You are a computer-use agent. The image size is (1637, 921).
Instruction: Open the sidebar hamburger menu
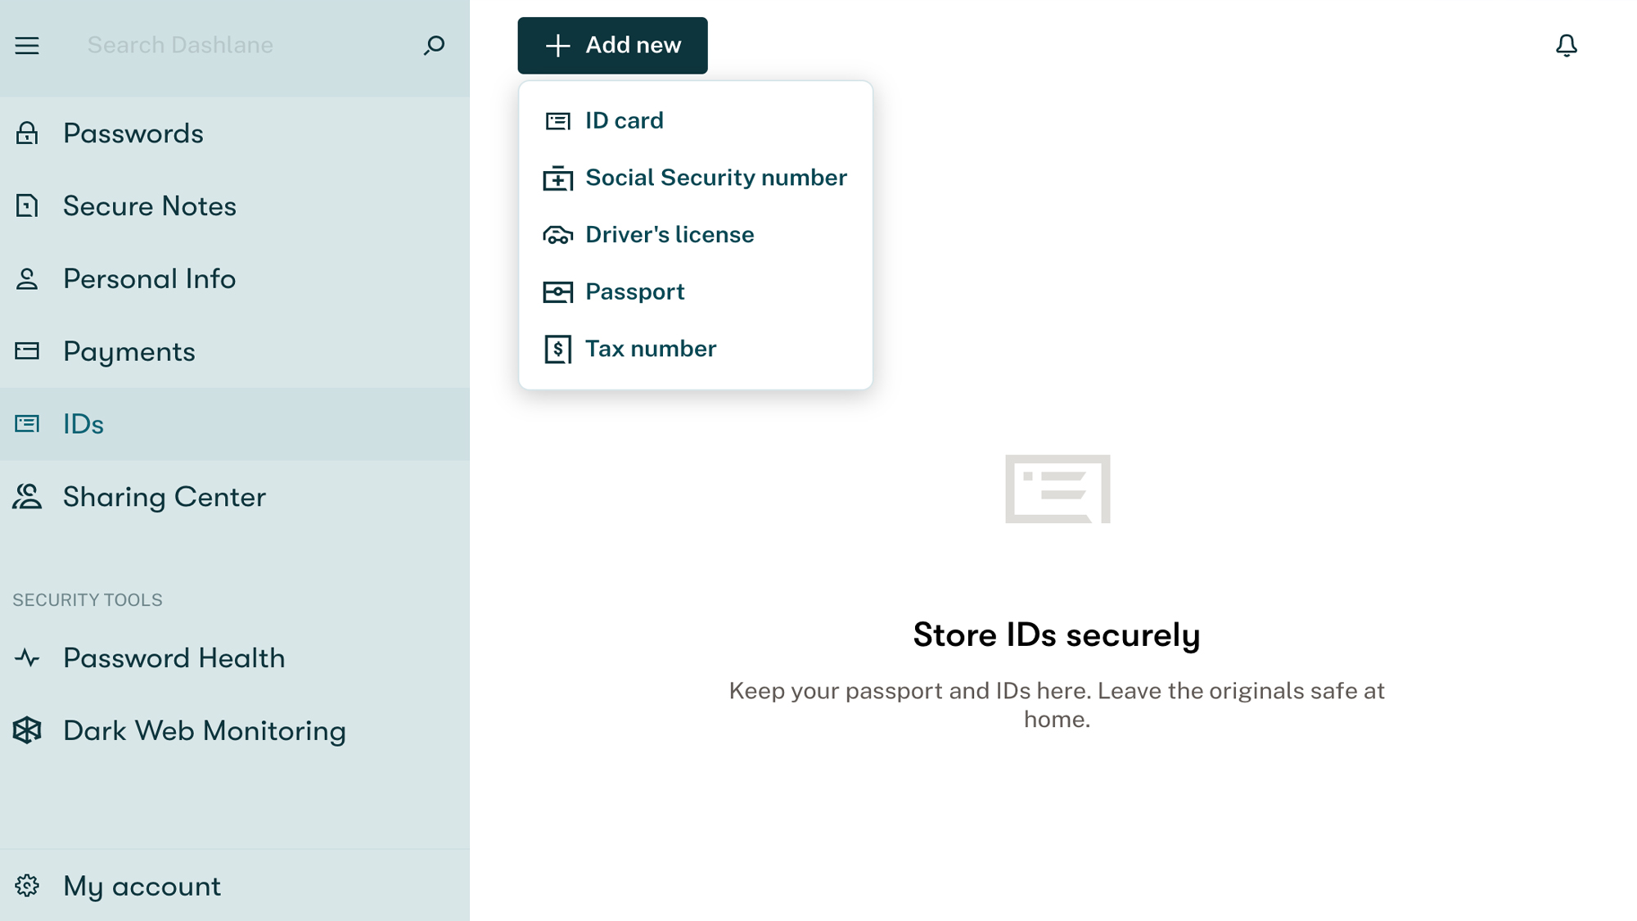coord(27,46)
